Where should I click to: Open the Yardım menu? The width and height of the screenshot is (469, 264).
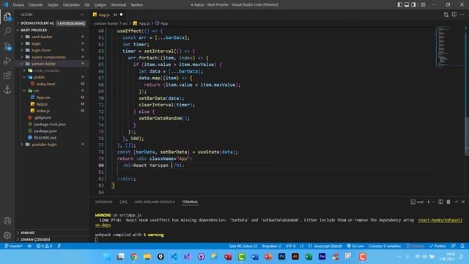tap(137, 5)
